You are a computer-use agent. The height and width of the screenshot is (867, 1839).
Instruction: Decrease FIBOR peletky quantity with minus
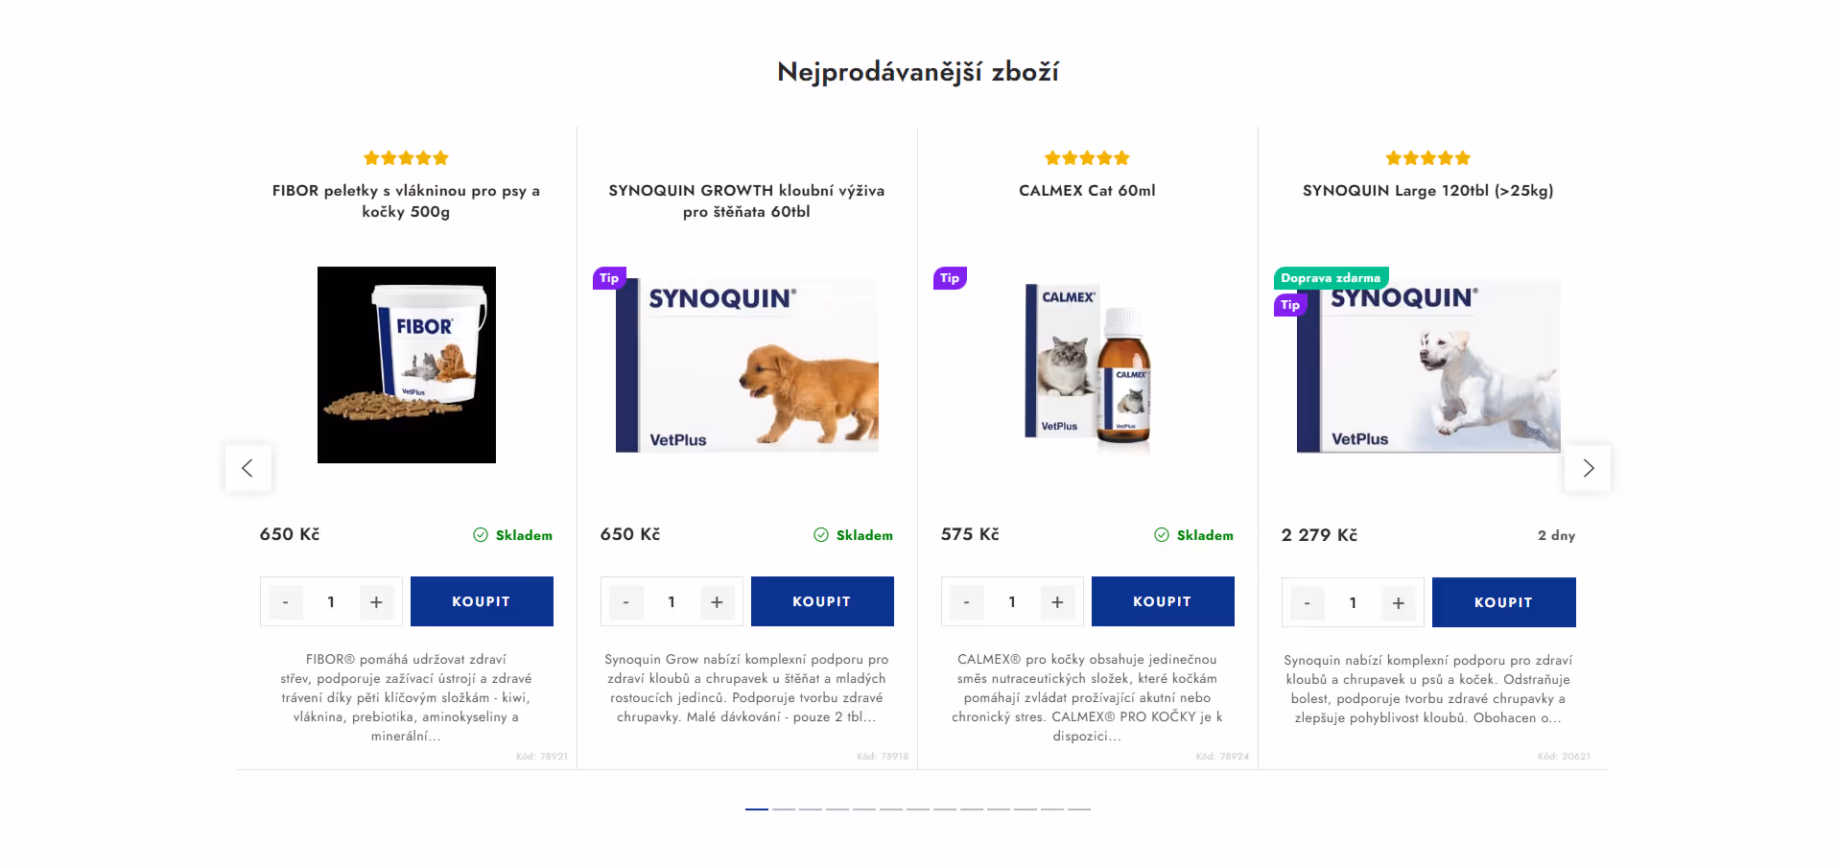(285, 602)
